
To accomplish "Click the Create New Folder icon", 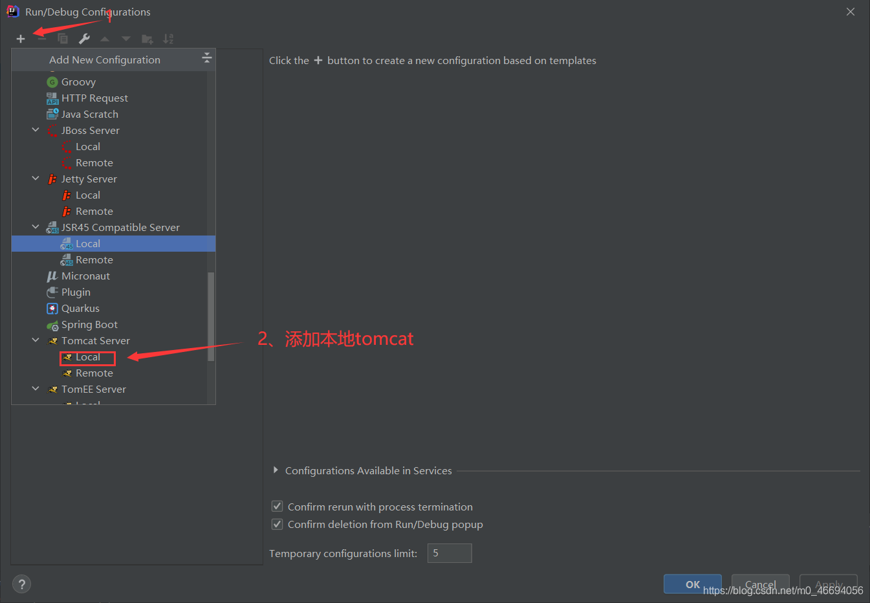I will click(x=147, y=39).
